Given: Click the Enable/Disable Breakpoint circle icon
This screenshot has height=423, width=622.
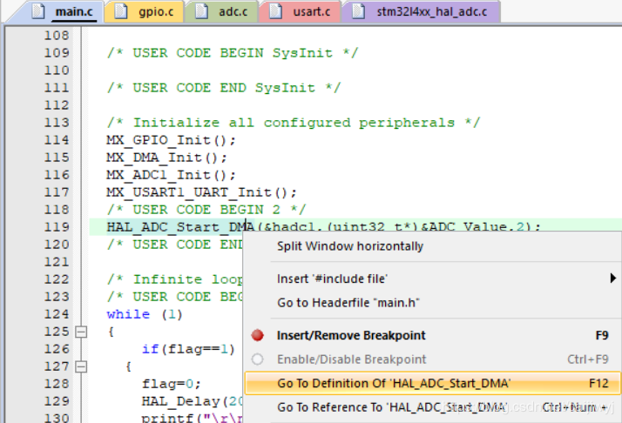Looking at the screenshot, I should point(257,359).
